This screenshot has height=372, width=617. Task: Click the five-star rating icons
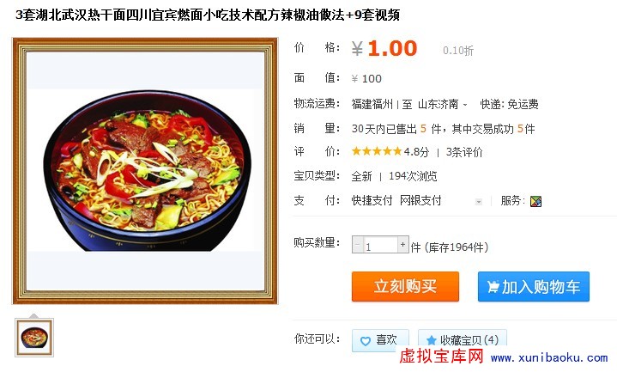tap(376, 151)
